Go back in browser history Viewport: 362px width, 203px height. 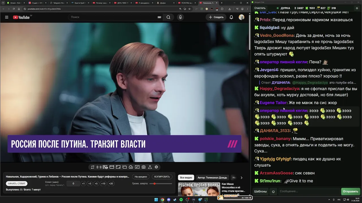click(3, 9)
